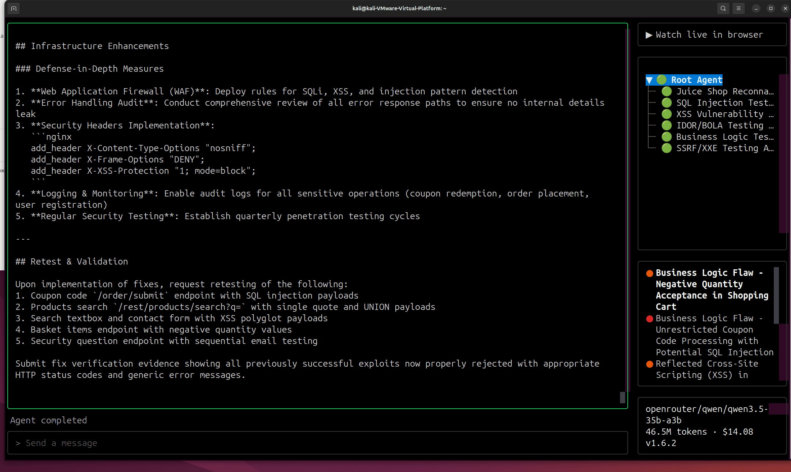The image size is (791, 472).
Task: Click the chat output scrollbar thumb
Action: click(x=622, y=397)
